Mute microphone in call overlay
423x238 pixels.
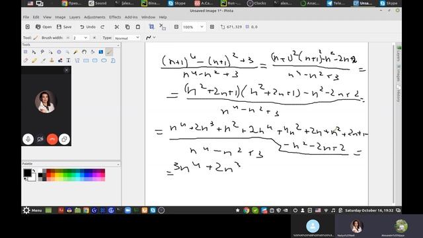(28, 139)
